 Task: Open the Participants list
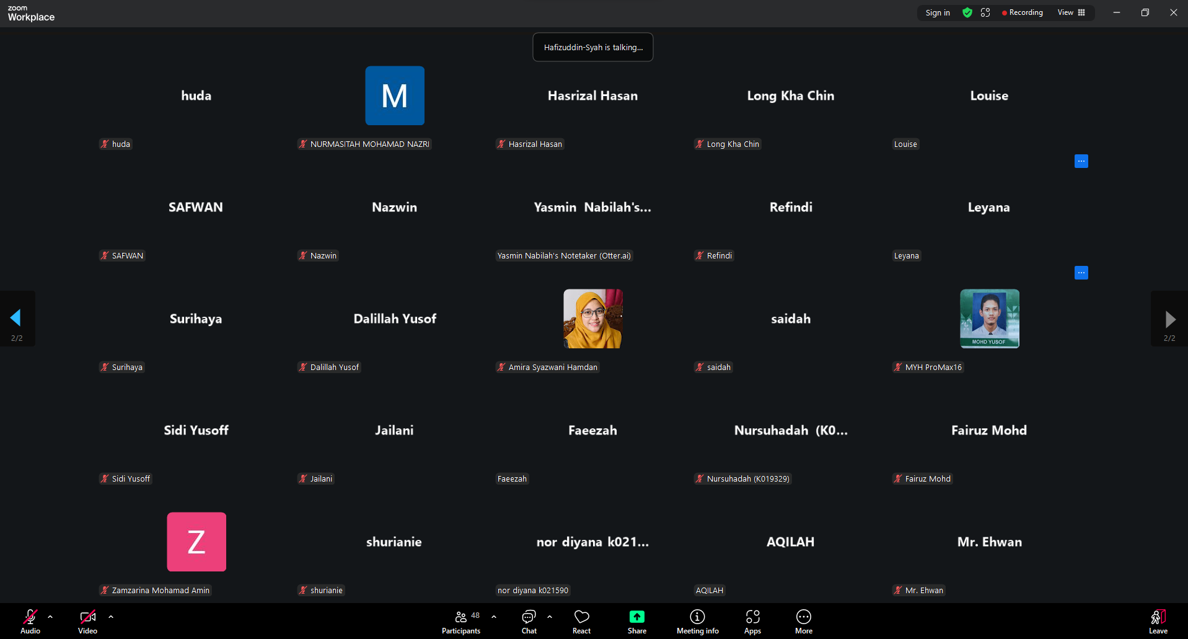coord(460,622)
